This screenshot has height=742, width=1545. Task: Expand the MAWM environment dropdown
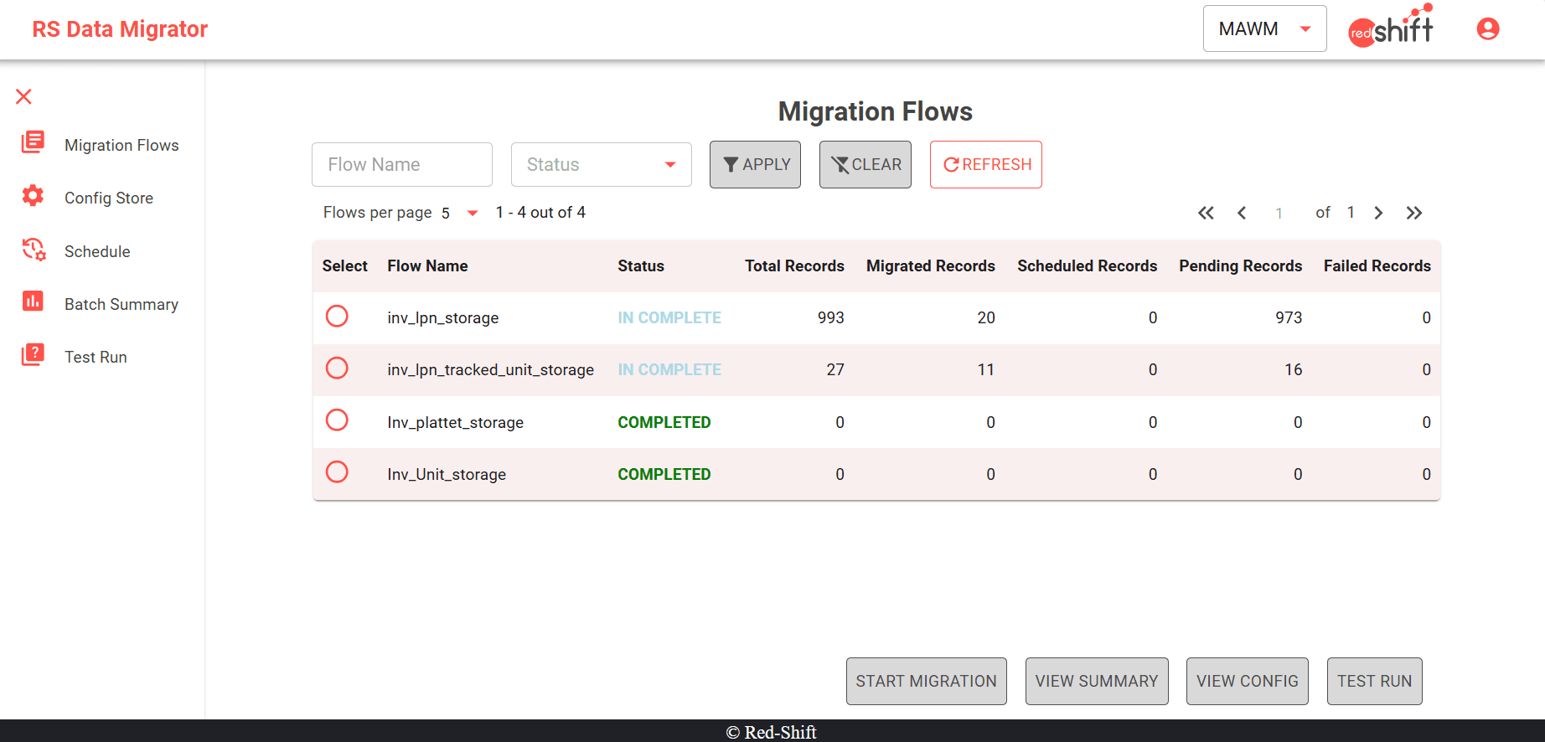click(x=1263, y=29)
